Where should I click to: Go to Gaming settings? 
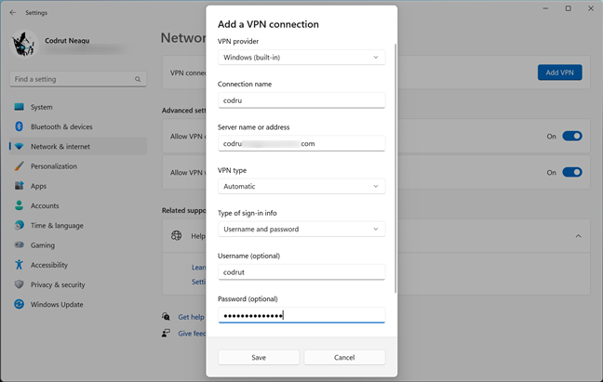click(x=78, y=245)
